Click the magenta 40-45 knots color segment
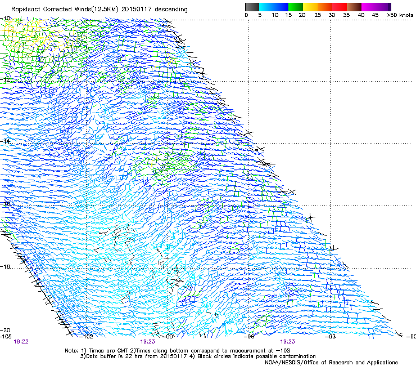The width and height of the screenshot is (416, 366). [x=369, y=7]
